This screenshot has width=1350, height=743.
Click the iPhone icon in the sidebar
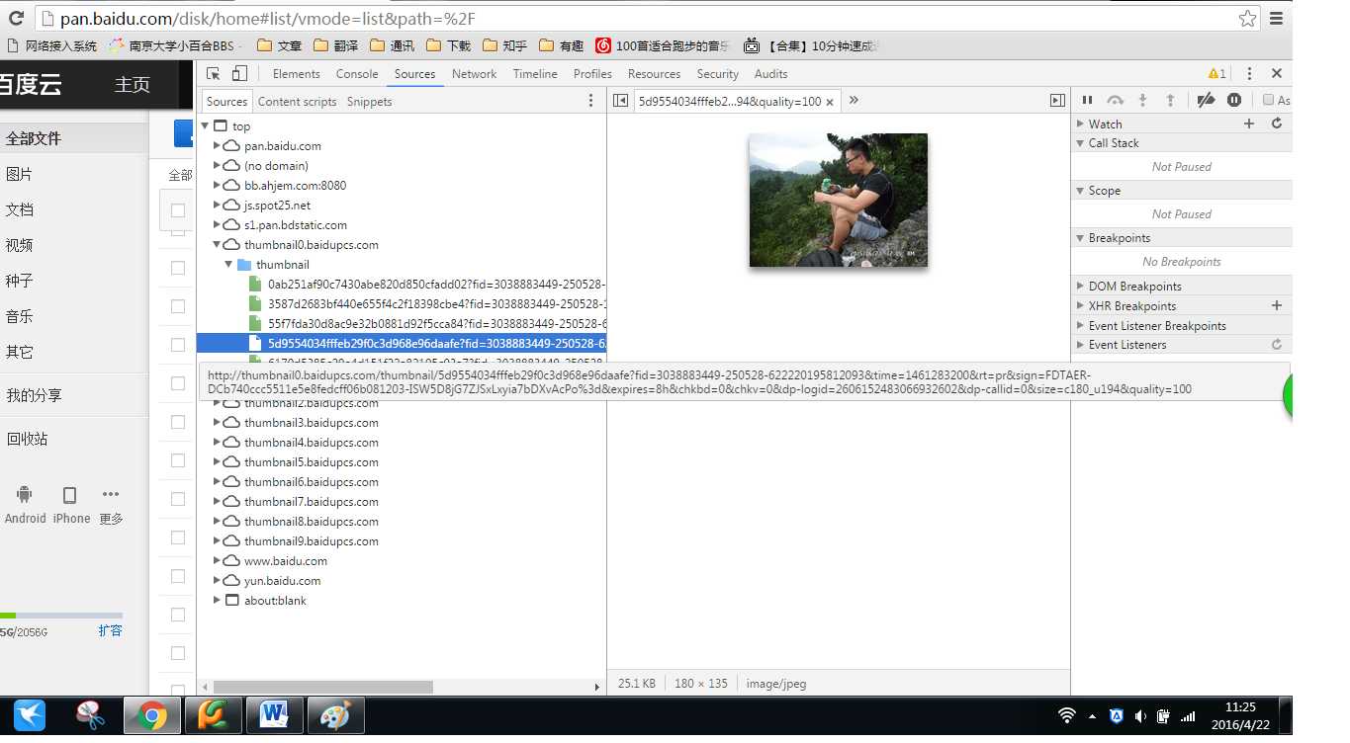tap(69, 495)
